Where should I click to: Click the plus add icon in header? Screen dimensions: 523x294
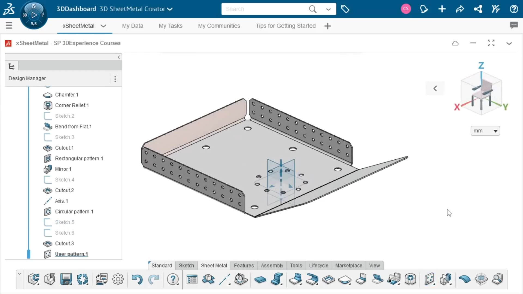click(x=442, y=9)
